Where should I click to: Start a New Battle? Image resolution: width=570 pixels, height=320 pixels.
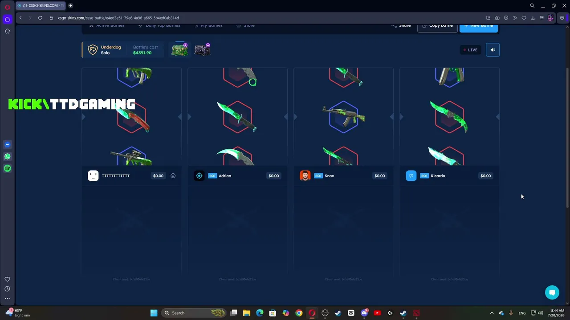[x=479, y=27]
